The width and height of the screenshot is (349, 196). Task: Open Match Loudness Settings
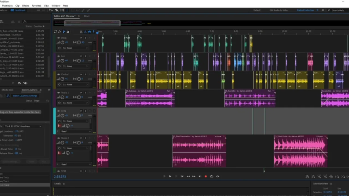coord(25,96)
